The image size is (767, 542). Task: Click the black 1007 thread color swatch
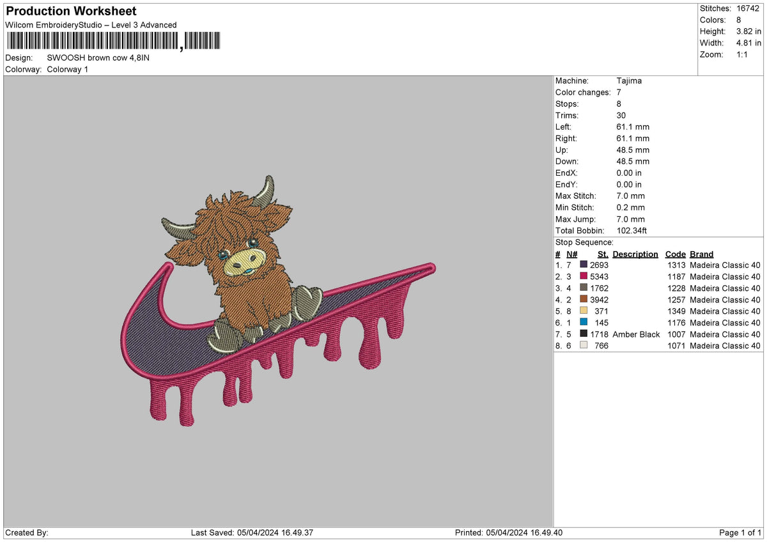584,334
